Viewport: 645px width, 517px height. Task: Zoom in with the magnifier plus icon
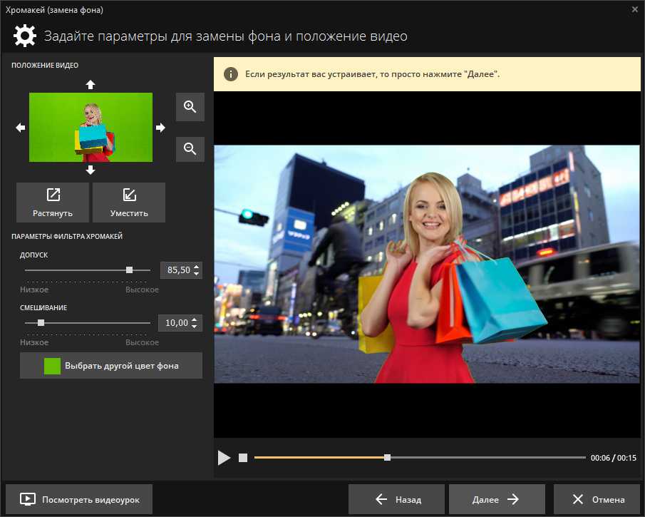tap(190, 107)
